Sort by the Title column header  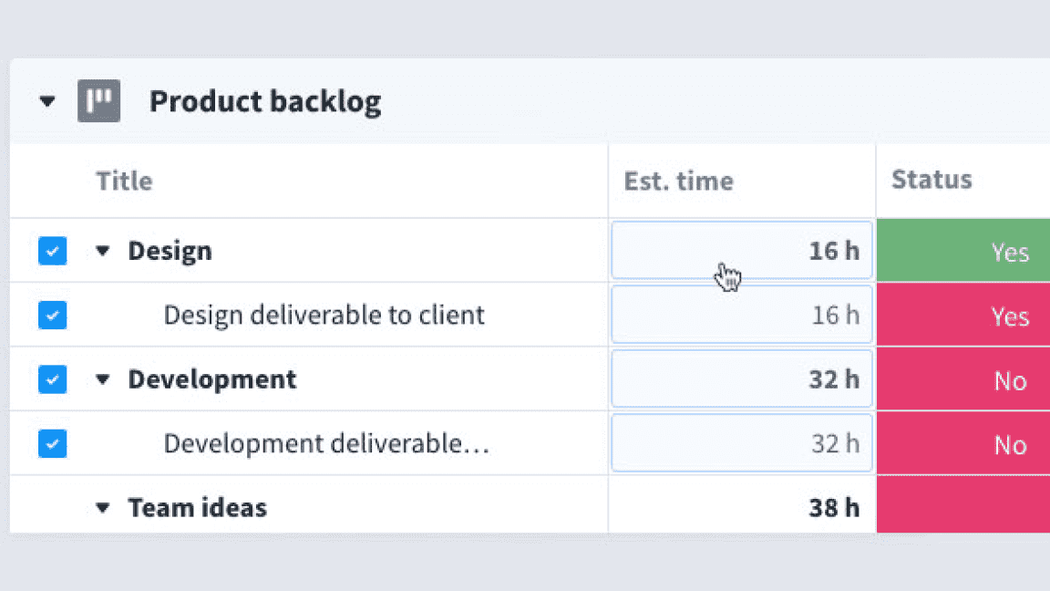pyautogui.click(x=125, y=181)
